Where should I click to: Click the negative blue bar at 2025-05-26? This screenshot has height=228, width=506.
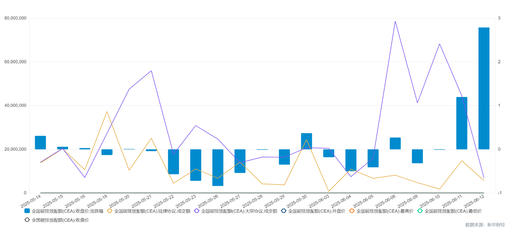218,167
